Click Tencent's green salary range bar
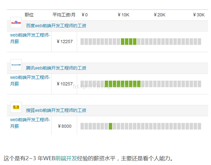The height and width of the screenshot is (165, 211). point(123,84)
